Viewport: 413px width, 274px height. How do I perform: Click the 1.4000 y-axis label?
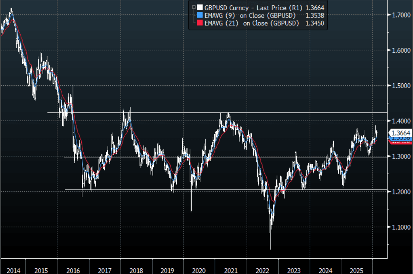click(x=401, y=121)
